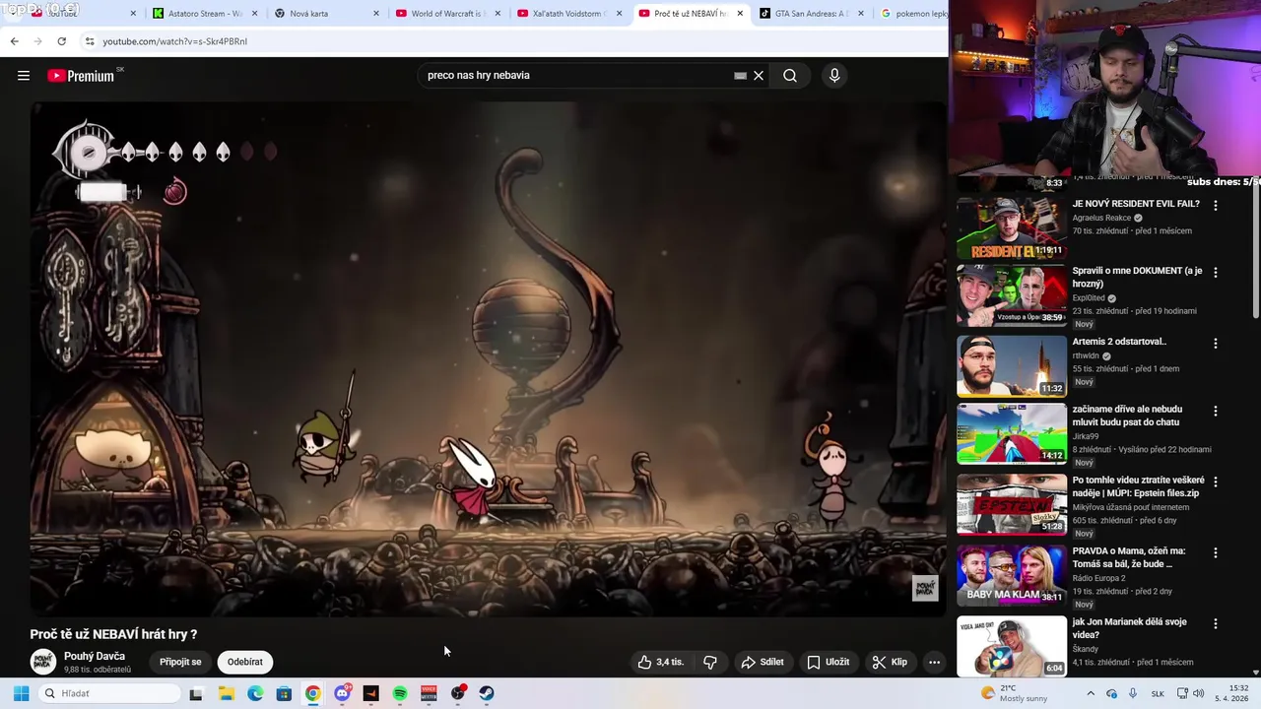Dislike the video with thumbs-down
1261x709 pixels.
coord(710,662)
